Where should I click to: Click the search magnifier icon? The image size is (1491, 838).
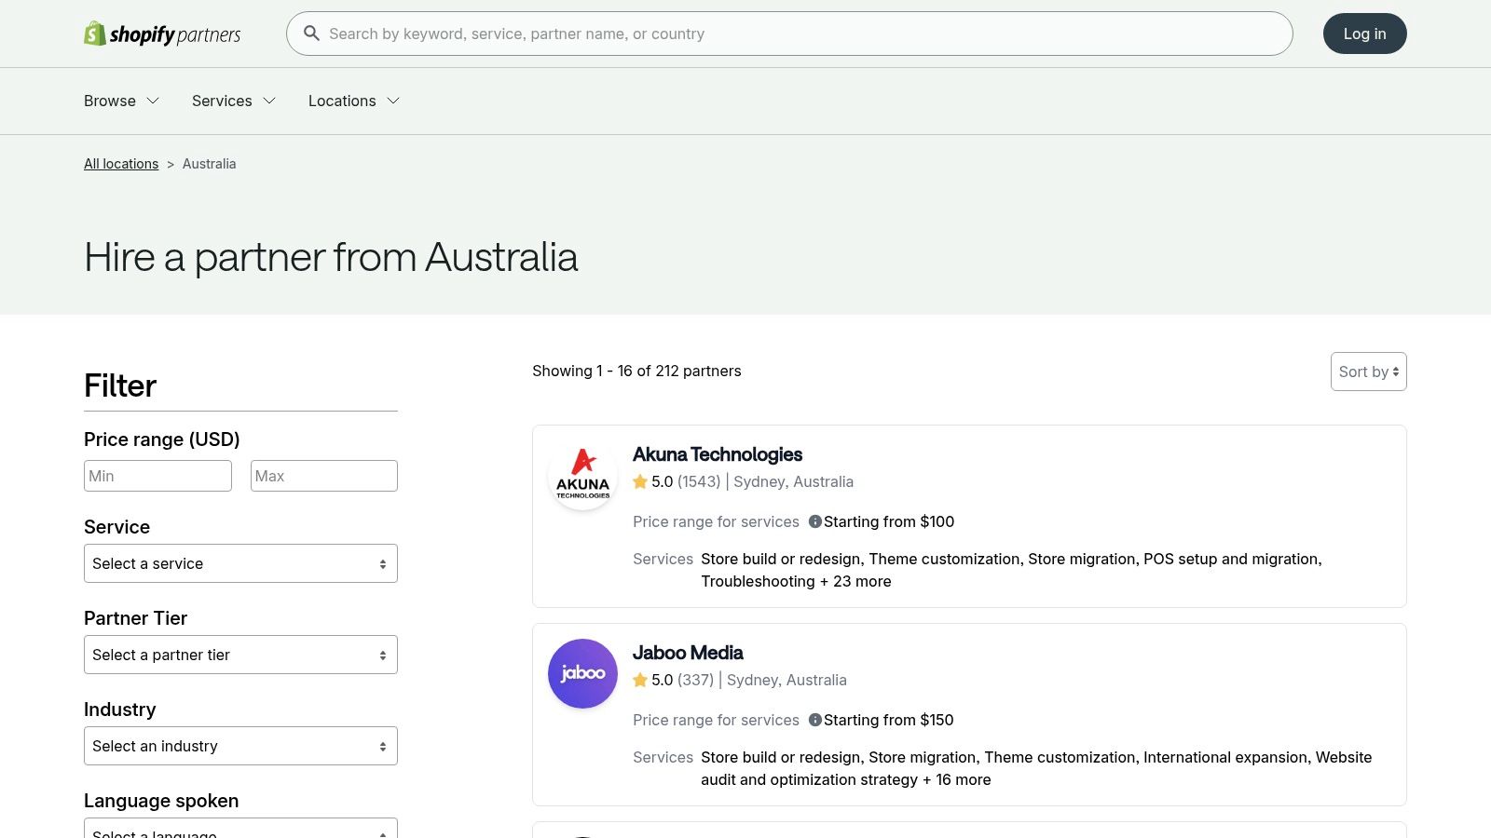(312, 34)
